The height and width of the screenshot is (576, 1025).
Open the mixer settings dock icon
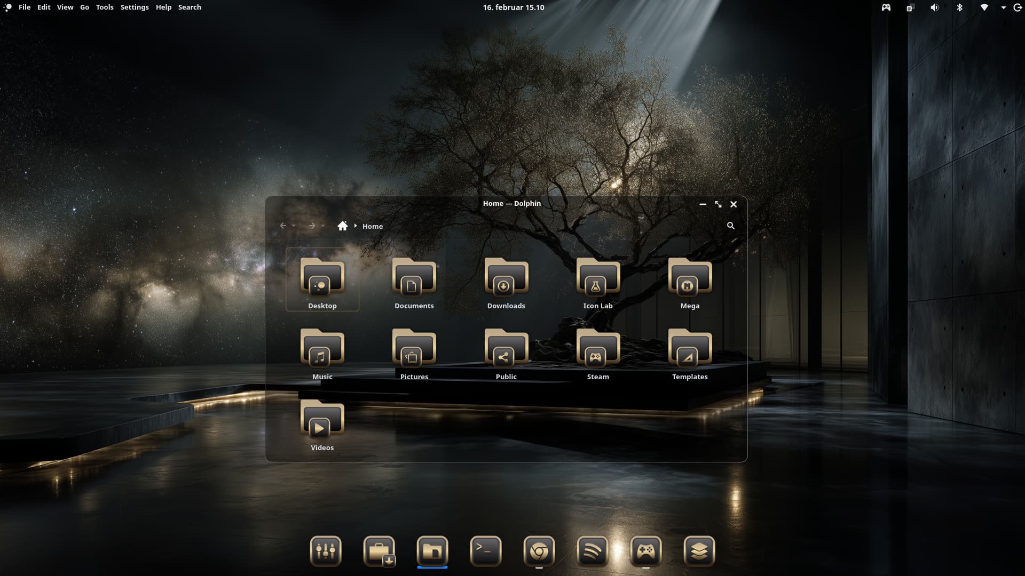coord(325,550)
